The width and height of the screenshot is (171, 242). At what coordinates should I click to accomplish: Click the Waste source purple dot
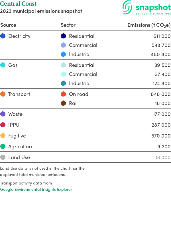[x=3, y=114]
